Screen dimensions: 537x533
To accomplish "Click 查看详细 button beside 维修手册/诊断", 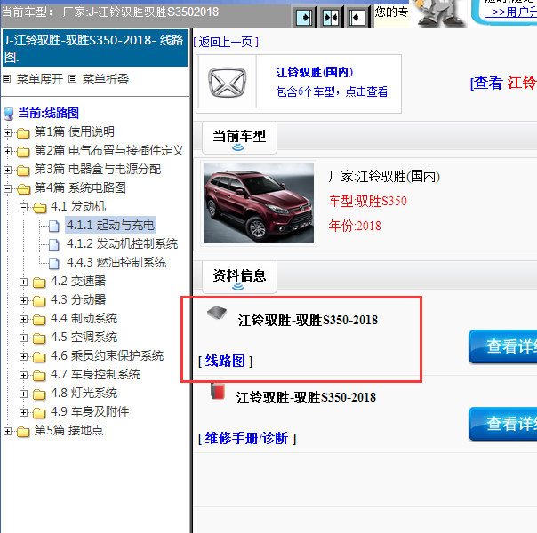I will (x=502, y=424).
